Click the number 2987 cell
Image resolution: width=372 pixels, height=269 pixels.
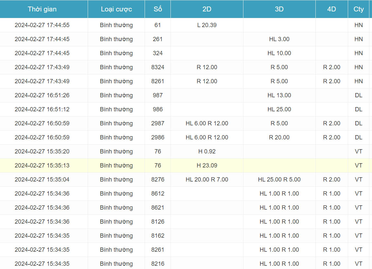coord(158,123)
